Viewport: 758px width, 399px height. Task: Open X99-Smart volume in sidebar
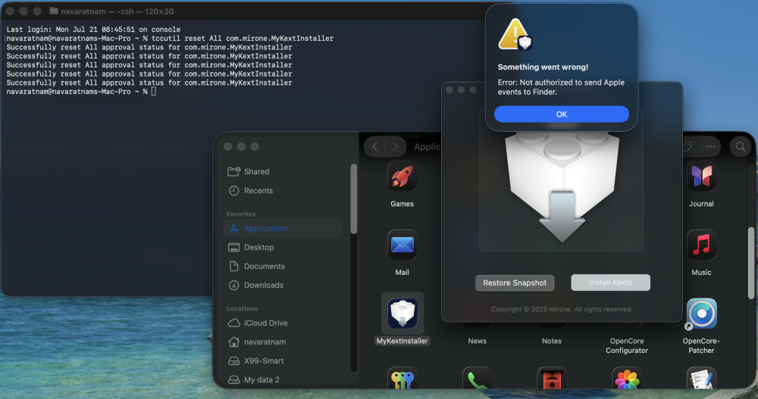[x=283, y=360]
